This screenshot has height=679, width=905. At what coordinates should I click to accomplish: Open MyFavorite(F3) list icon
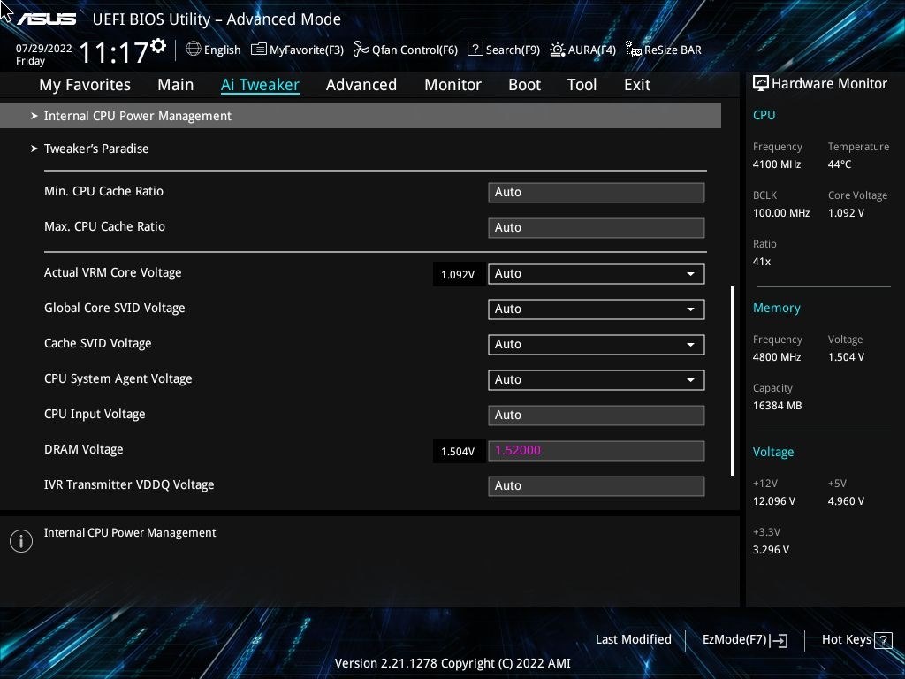click(259, 50)
